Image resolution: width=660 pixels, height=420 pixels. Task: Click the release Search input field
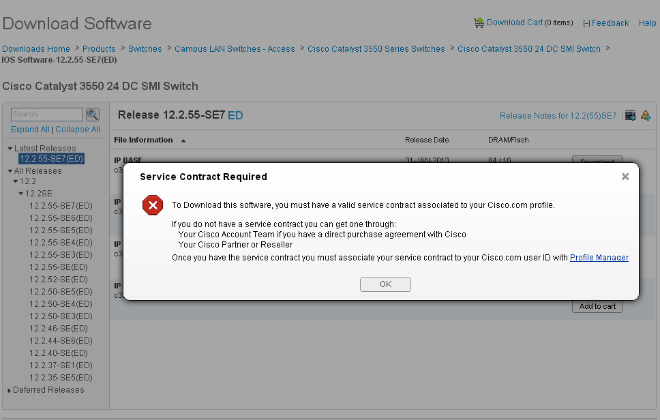coord(47,115)
